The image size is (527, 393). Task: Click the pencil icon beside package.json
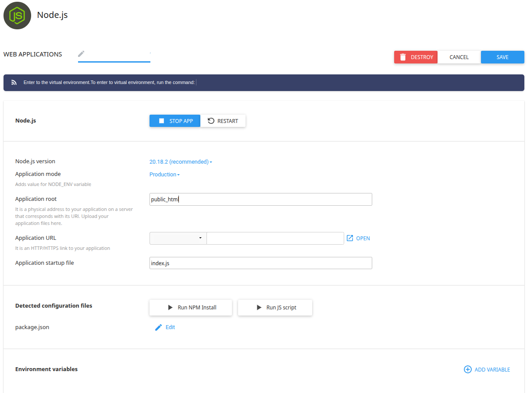tap(158, 327)
